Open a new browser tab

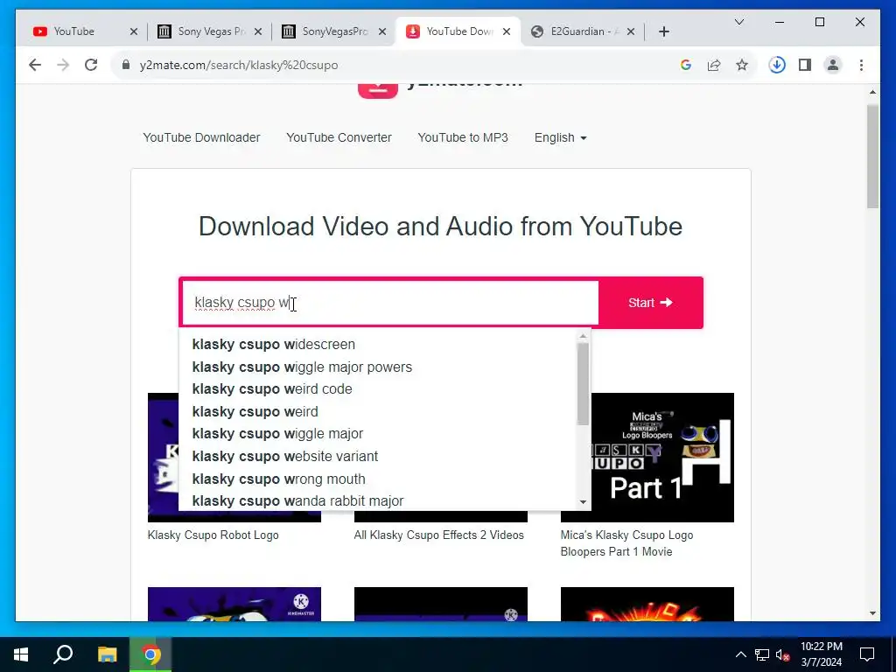pyautogui.click(x=663, y=31)
